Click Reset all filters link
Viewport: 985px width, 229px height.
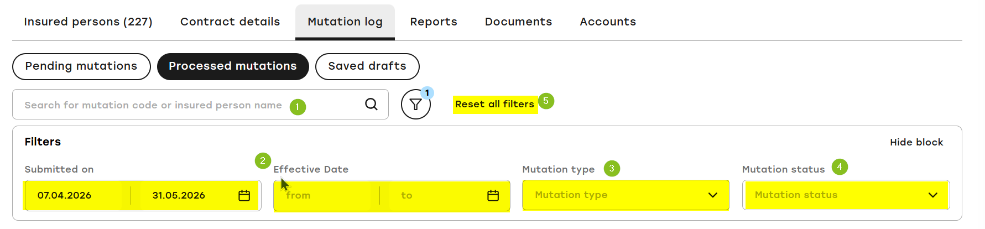[494, 104]
